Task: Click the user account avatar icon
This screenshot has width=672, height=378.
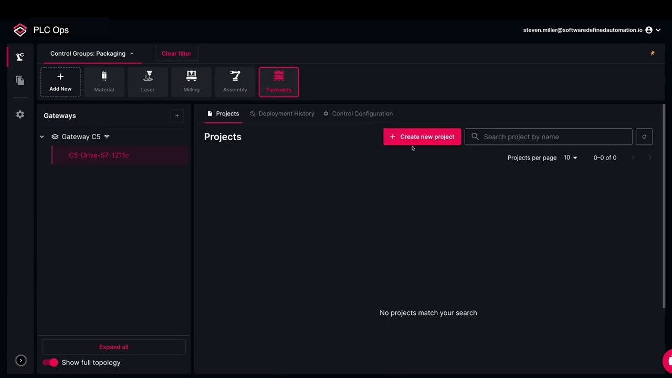Action: click(x=649, y=30)
